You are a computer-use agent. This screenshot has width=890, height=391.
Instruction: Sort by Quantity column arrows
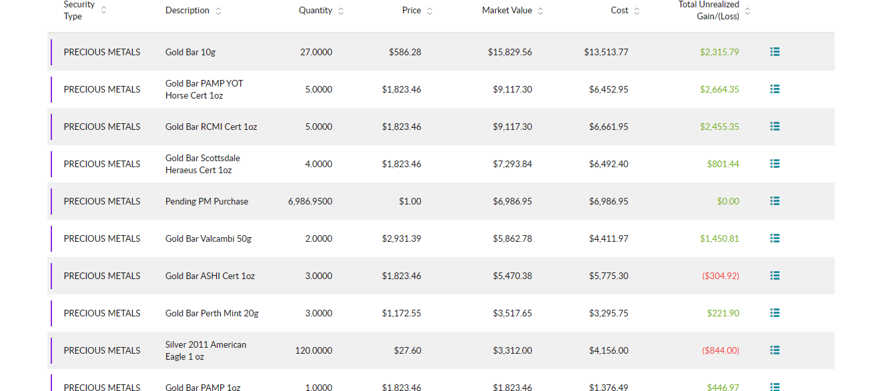(341, 11)
